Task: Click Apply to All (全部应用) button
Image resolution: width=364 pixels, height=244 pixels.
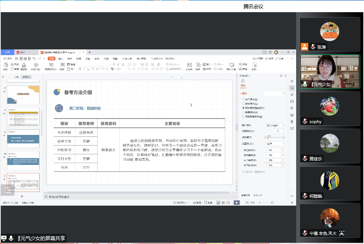Action: pyautogui.click(x=246, y=195)
